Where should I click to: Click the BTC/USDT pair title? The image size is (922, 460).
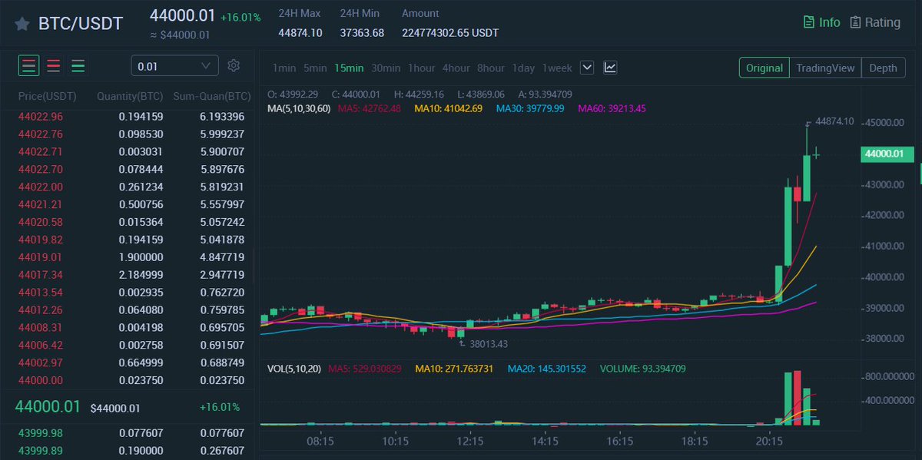81,24
